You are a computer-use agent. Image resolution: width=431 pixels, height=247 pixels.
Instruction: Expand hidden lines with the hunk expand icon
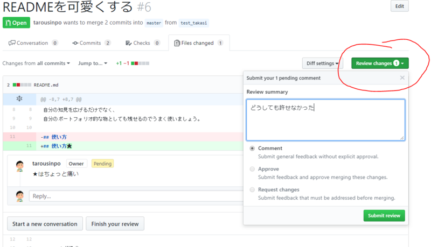click(x=19, y=99)
